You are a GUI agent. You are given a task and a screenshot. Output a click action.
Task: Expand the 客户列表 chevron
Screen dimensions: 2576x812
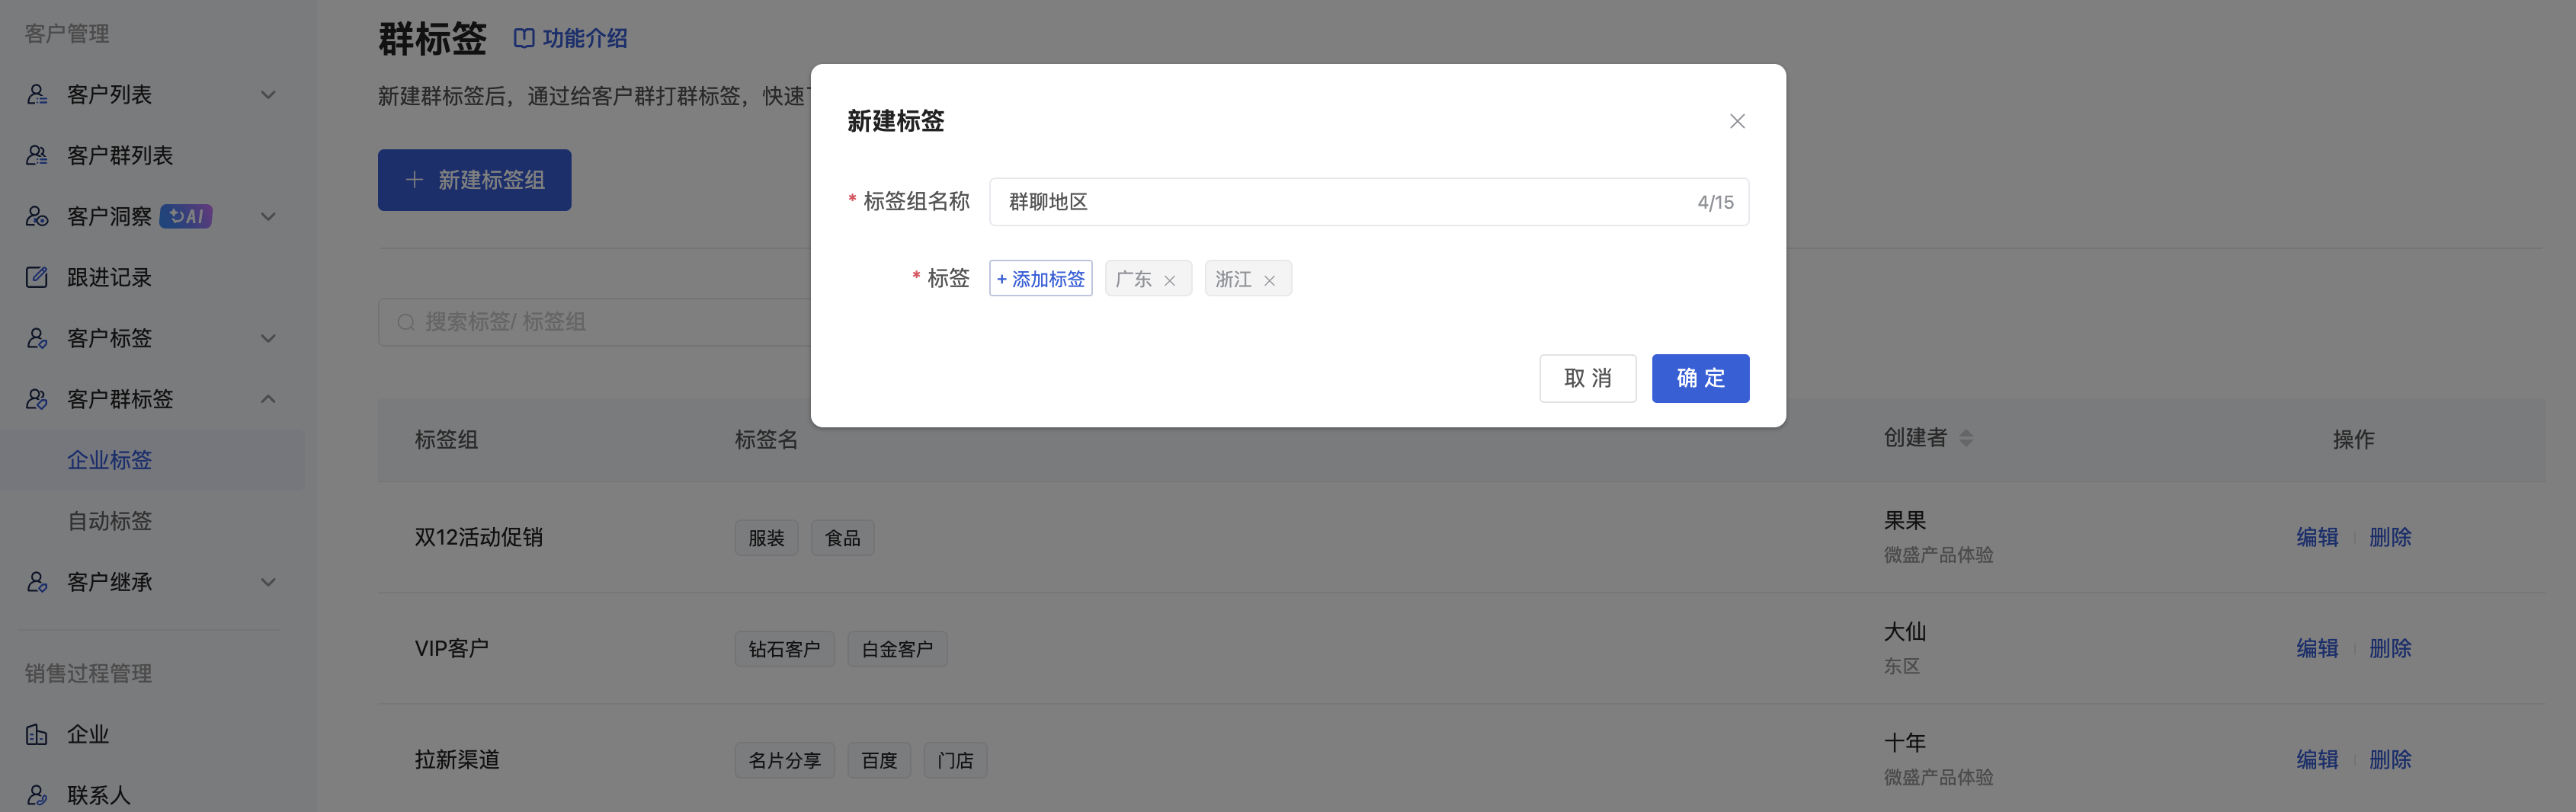pyautogui.click(x=268, y=95)
